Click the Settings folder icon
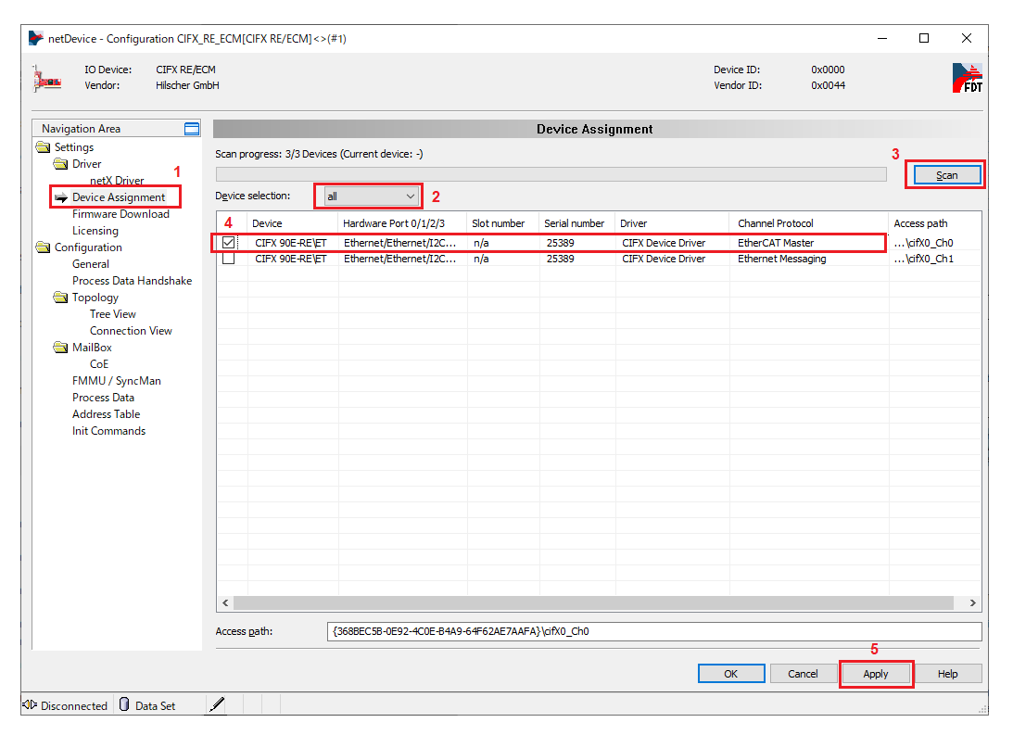This screenshot has width=1013, height=735. (44, 147)
